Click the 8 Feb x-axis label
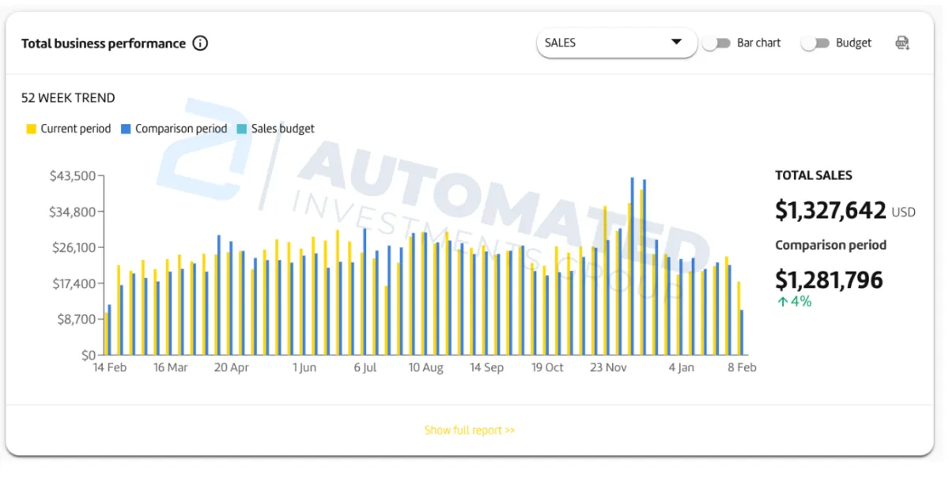Image resolution: width=949 pixels, height=485 pixels. 741,368
